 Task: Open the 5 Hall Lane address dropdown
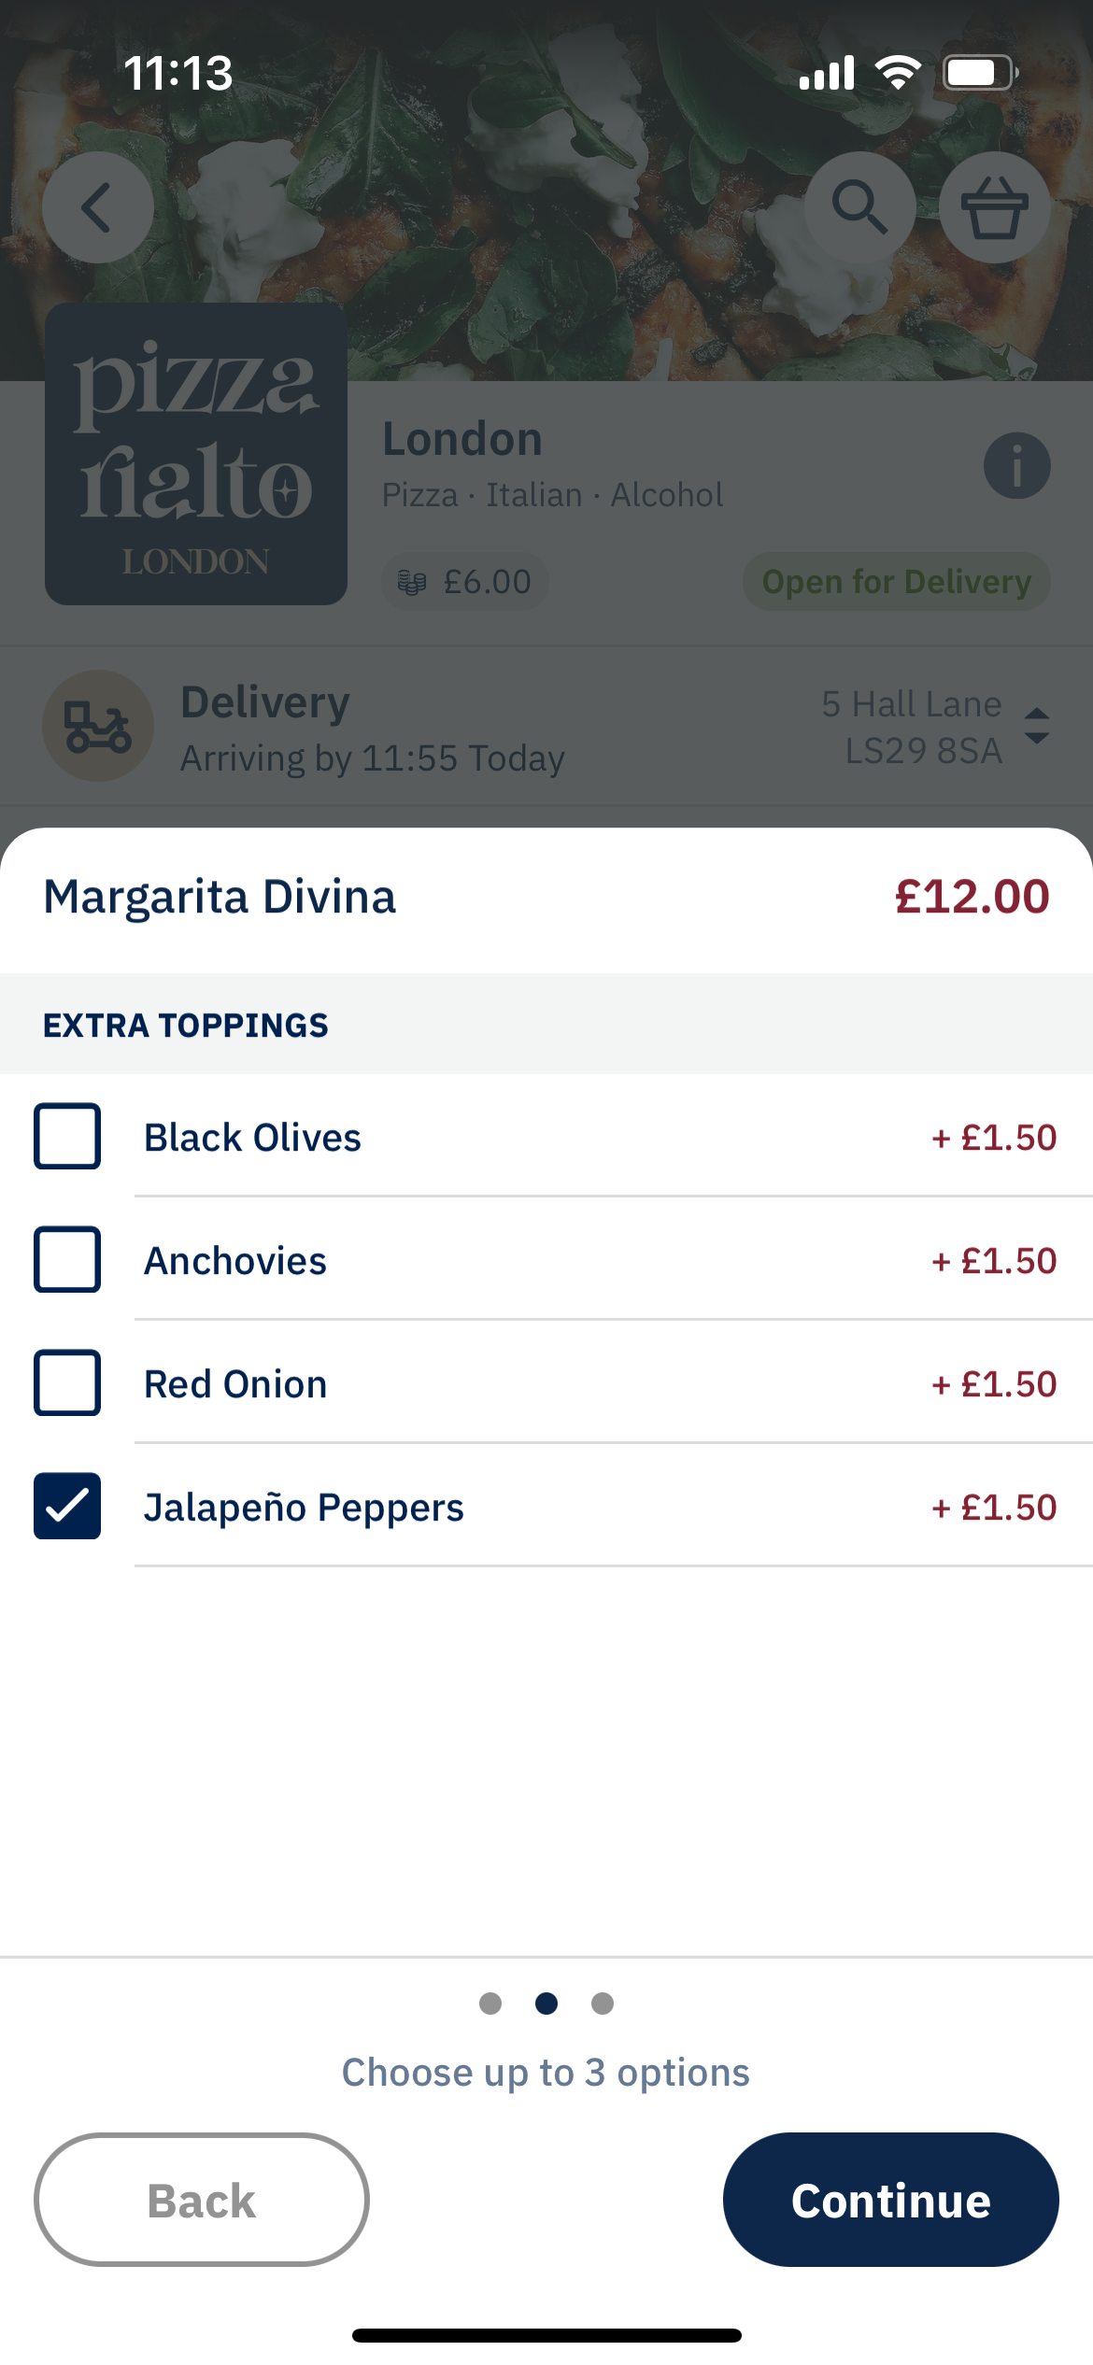pyautogui.click(x=912, y=727)
